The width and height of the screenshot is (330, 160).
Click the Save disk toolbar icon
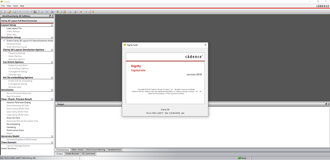click(x=15, y=12)
